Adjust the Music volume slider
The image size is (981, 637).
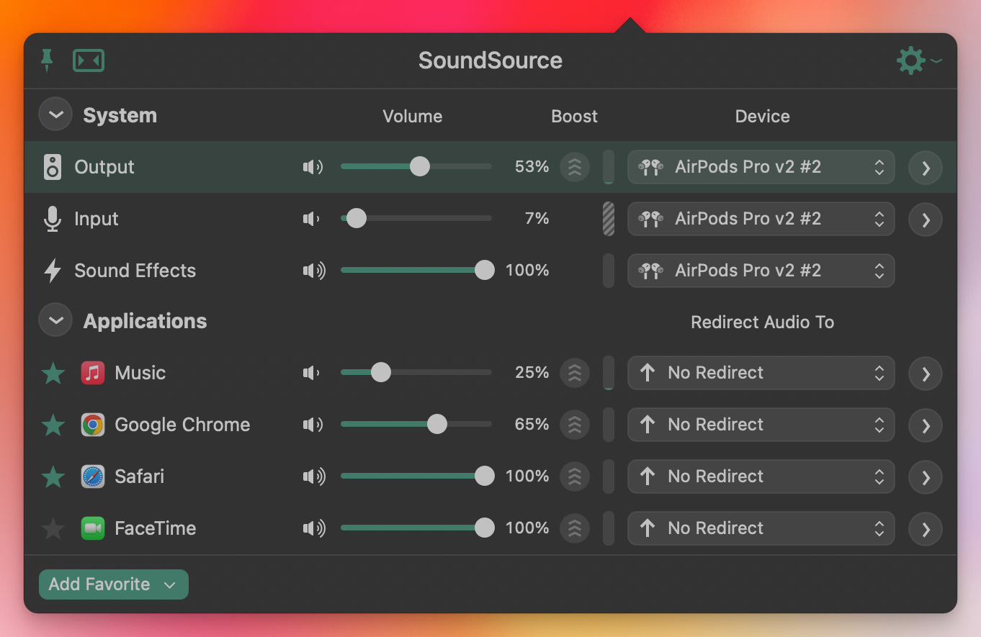click(x=416, y=373)
